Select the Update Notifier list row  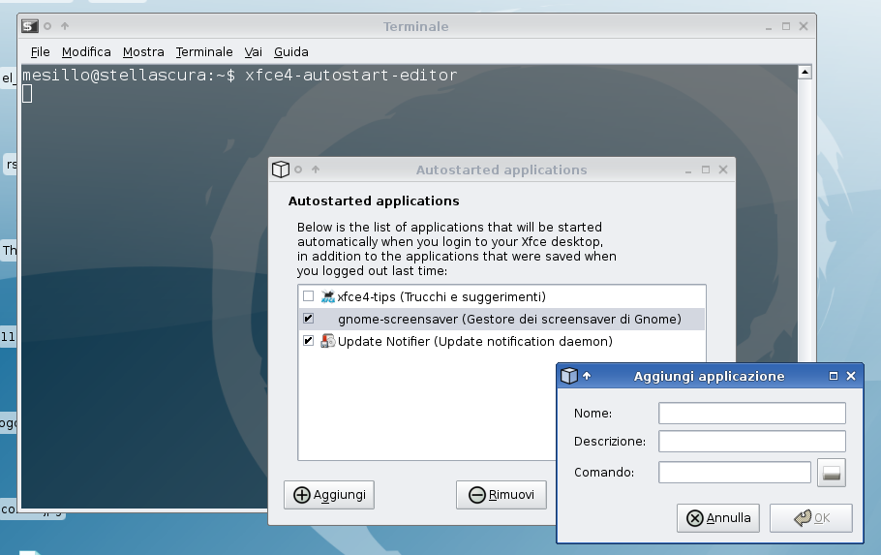click(x=501, y=341)
